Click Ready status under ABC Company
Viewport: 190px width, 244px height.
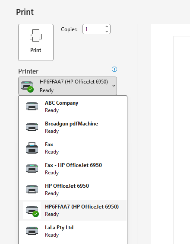pos(52,110)
